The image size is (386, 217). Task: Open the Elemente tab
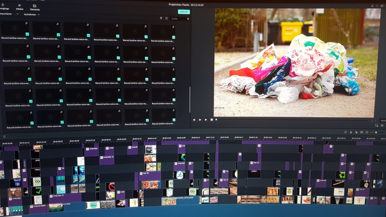(x=35, y=8)
